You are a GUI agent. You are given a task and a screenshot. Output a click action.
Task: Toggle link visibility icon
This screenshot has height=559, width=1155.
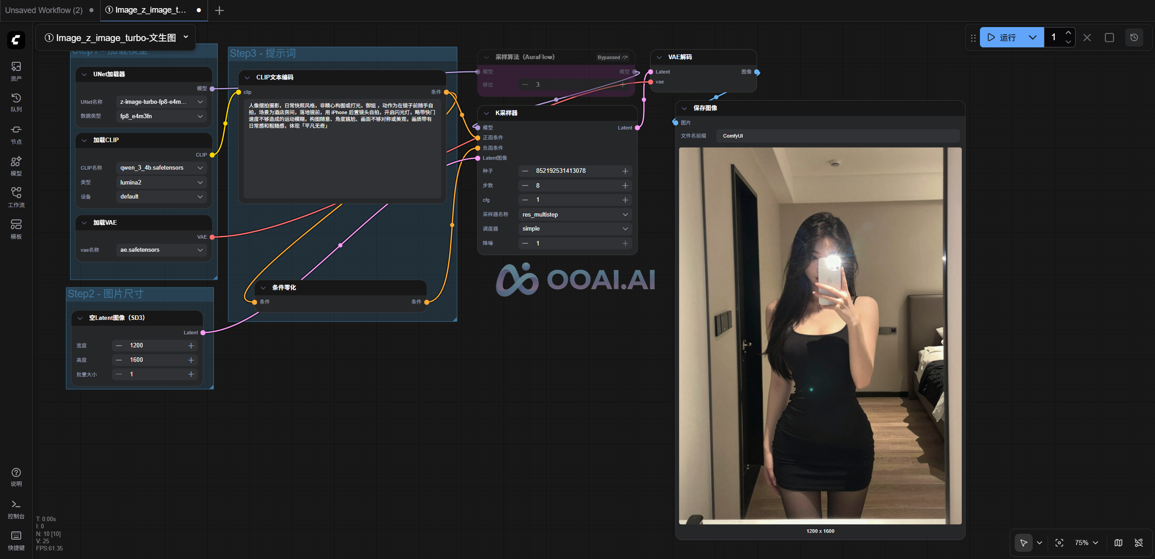1139,543
